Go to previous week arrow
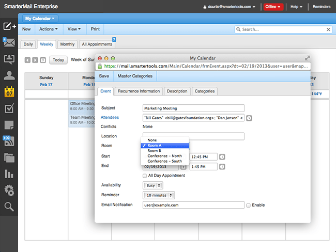The height and width of the screenshot is (252, 336). [x=27, y=60]
